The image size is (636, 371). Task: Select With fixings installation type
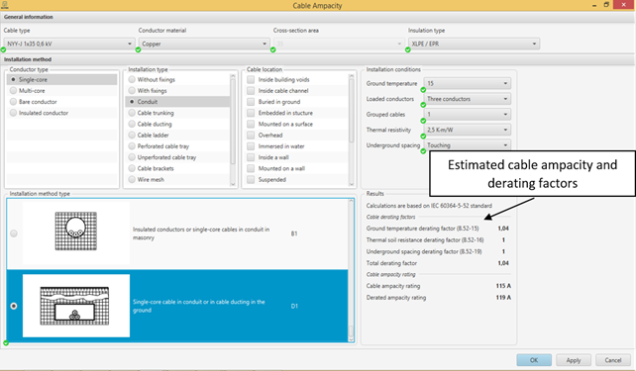pos(132,91)
